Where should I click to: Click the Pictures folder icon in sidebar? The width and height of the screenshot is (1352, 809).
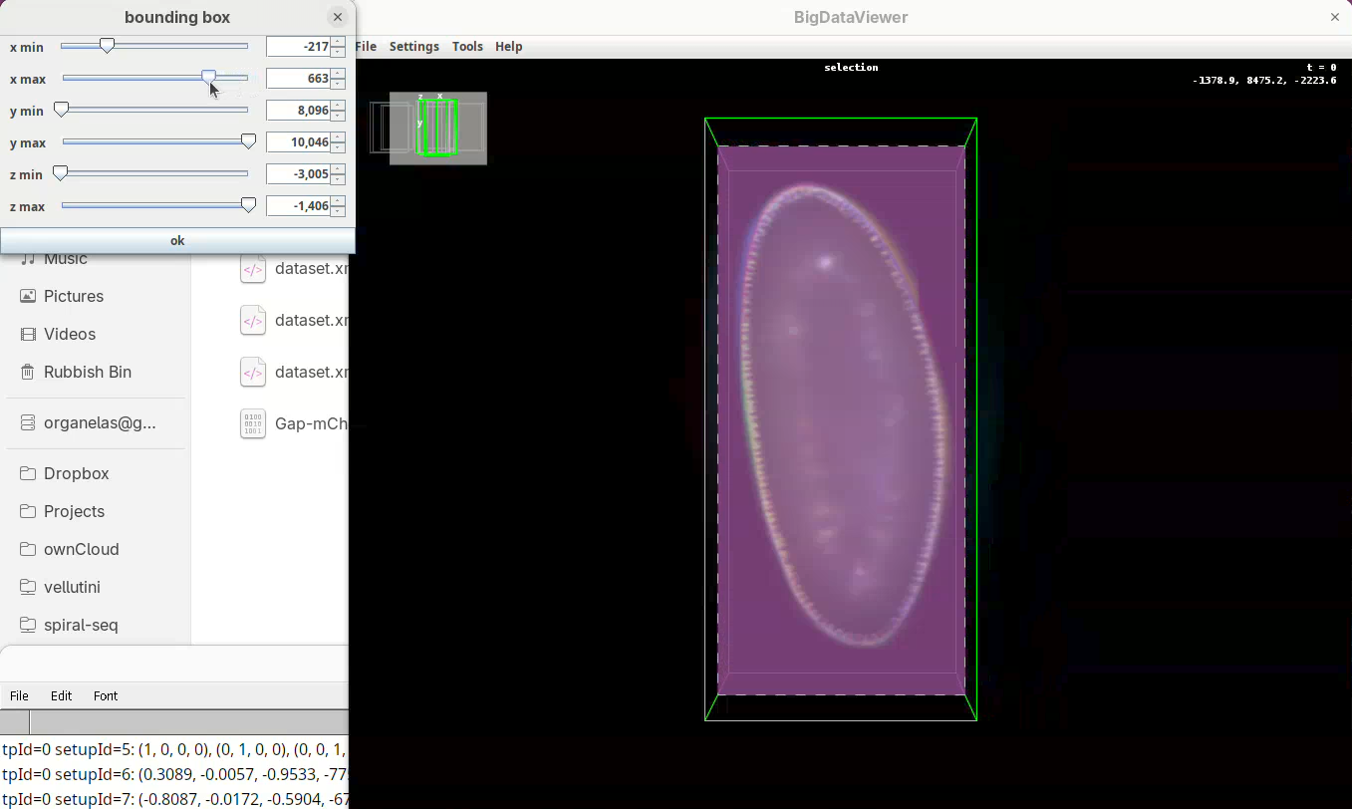click(x=28, y=296)
